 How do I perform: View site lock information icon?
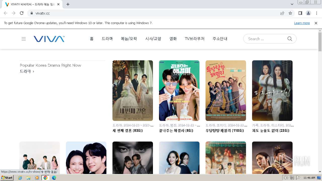[x=32, y=13]
